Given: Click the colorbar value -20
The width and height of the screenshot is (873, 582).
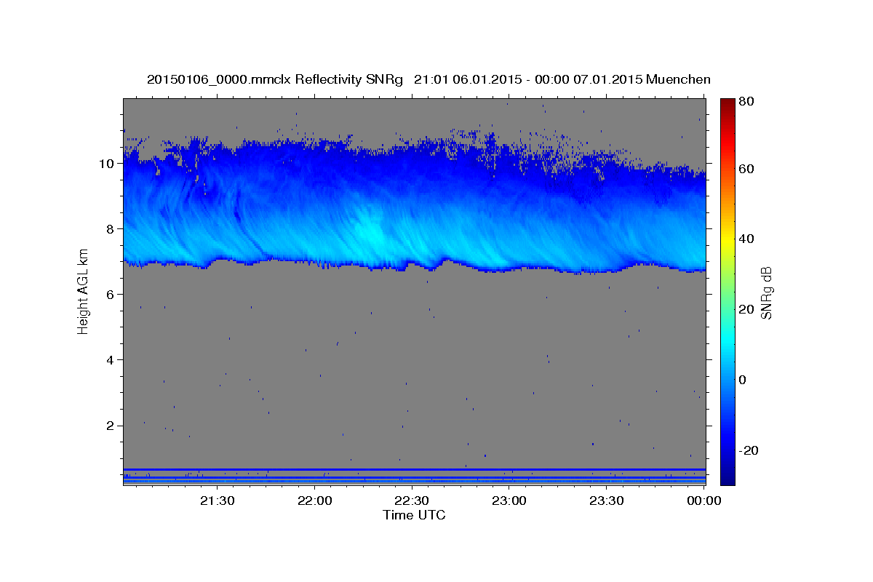Looking at the screenshot, I should pyautogui.click(x=749, y=450).
